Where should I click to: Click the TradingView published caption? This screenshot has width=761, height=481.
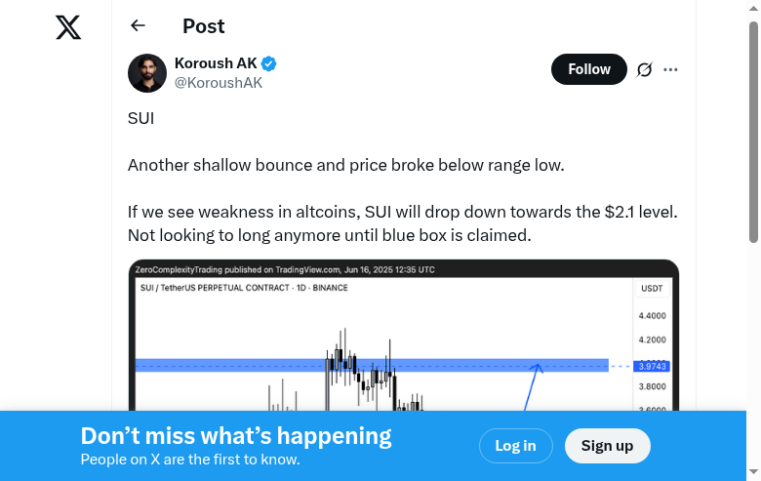pos(285,269)
